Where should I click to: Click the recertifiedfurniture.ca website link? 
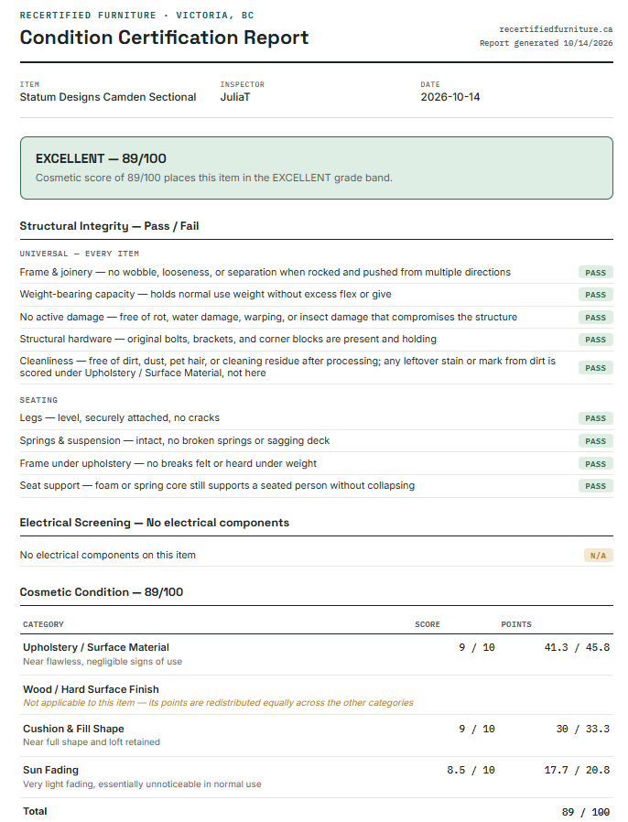(556, 29)
